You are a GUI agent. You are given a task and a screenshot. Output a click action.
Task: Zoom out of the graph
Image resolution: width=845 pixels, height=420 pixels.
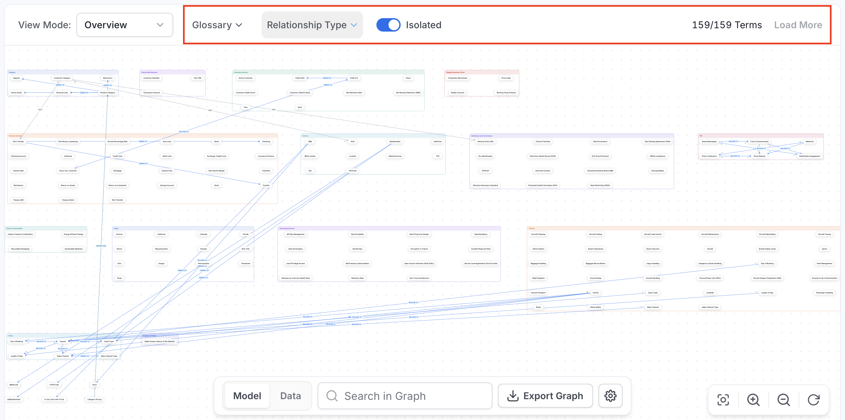(783, 400)
